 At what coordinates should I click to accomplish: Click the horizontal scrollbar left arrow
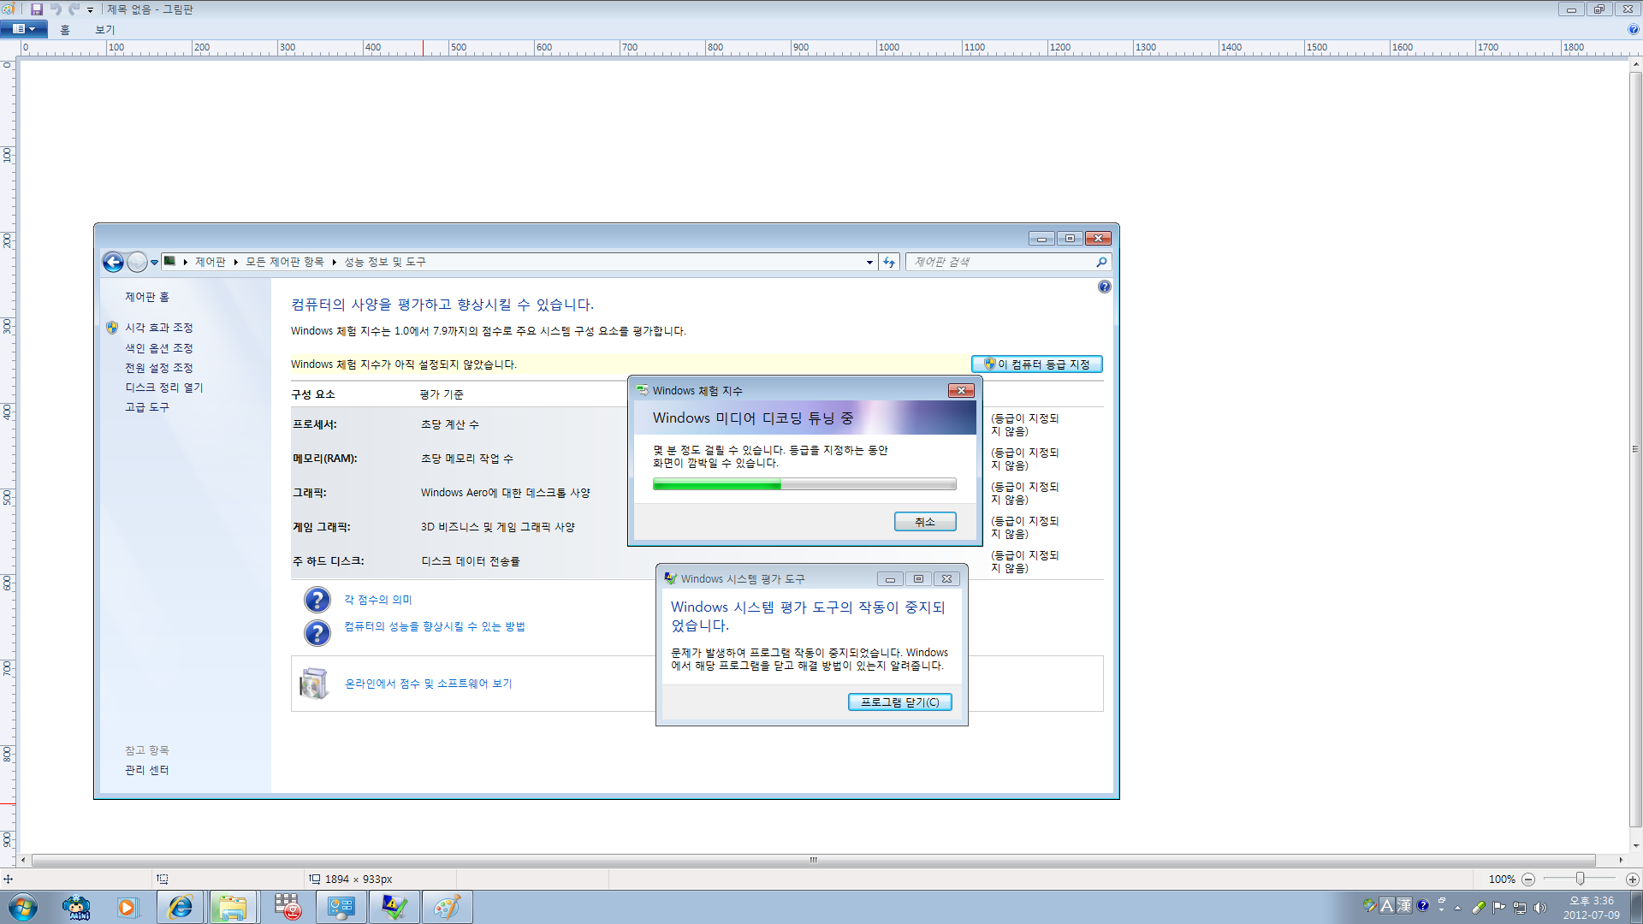[23, 860]
